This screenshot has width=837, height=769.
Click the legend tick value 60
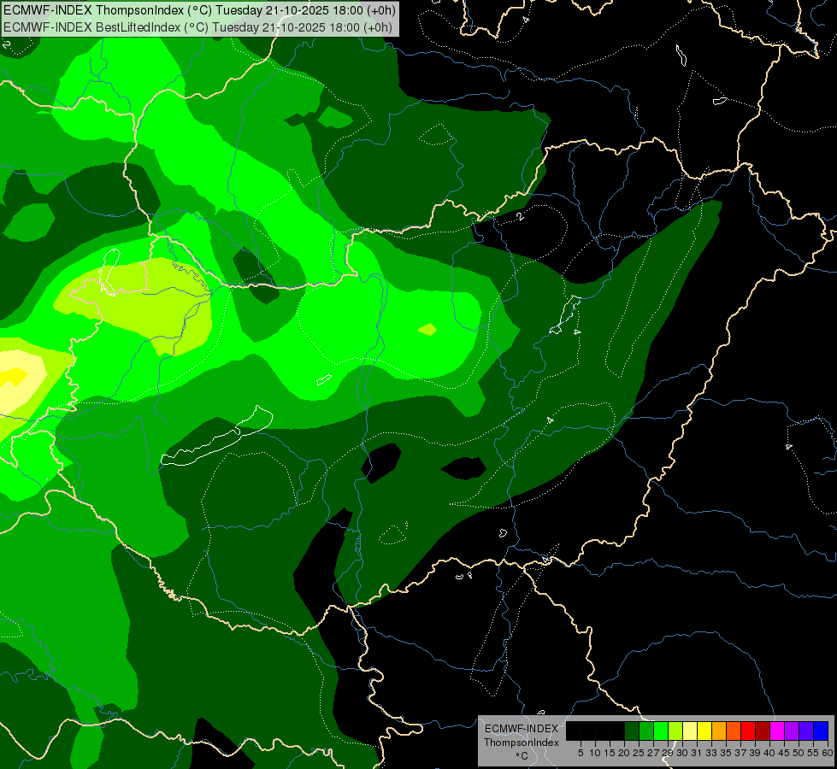point(828,753)
